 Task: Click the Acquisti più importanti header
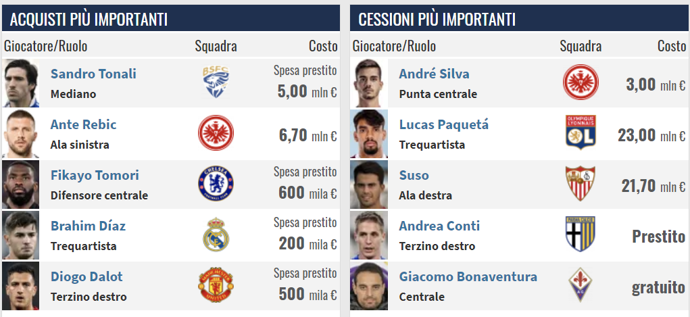[89, 19]
